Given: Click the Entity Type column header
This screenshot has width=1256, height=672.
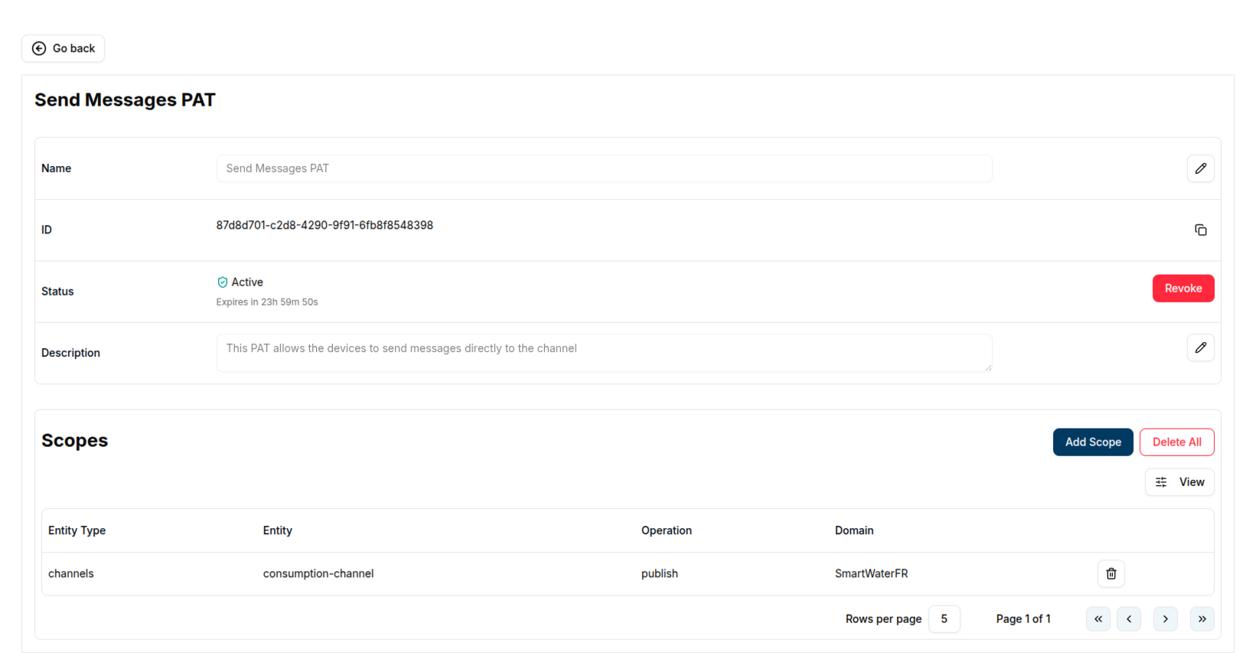Looking at the screenshot, I should 77,530.
